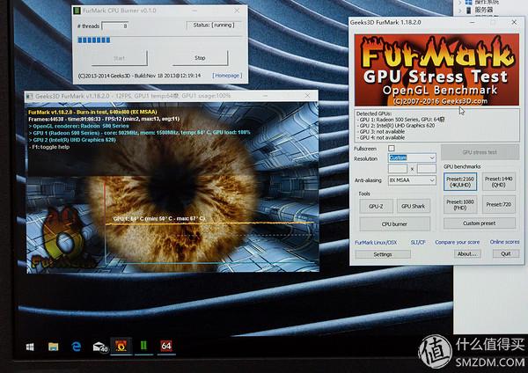Viewport: 528px width, 373px height.
Task: Open Mail app taskbar icon
Action: tap(100, 347)
